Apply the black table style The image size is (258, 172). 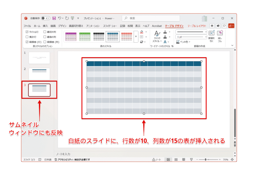click(99, 37)
